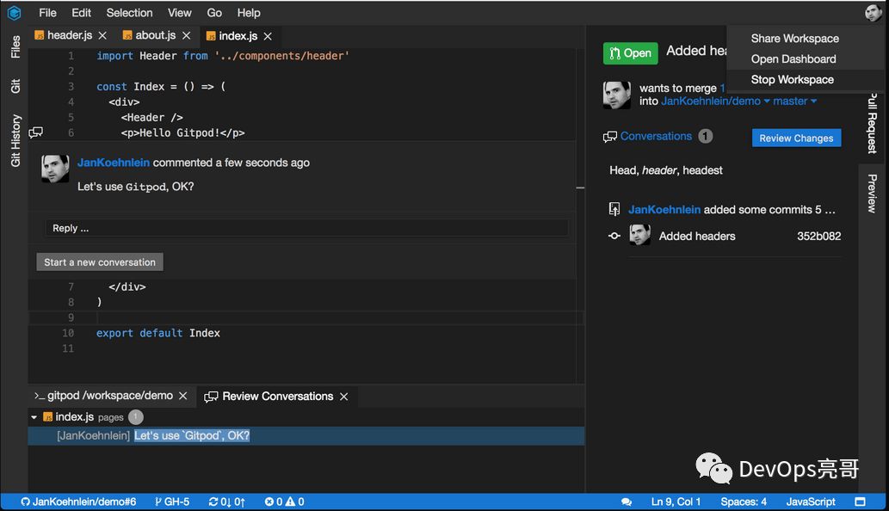Open the Selection menu

point(129,12)
